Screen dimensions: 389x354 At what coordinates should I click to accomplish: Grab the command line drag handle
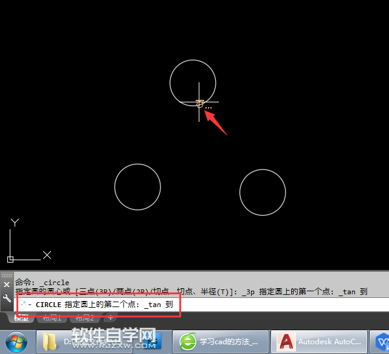[x=7, y=275]
